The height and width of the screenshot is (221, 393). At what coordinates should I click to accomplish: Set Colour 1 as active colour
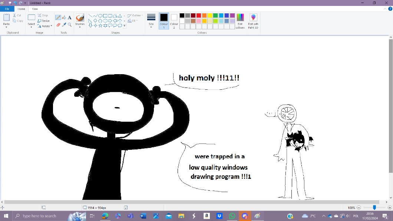click(164, 21)
